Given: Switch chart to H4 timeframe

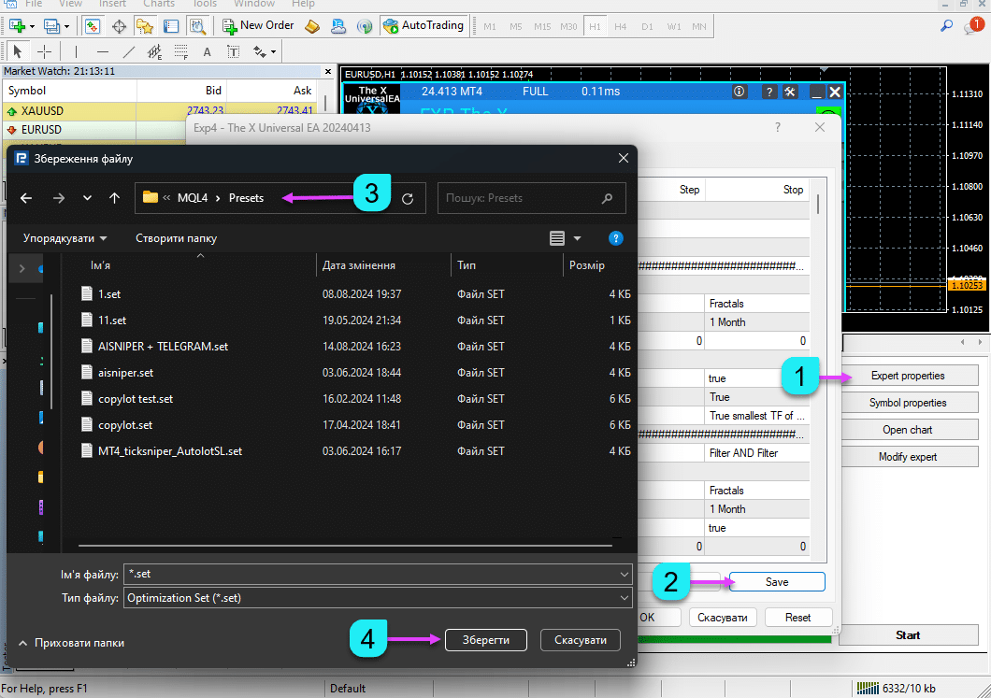Looking at the screenshot, I should (x=620, y=26).
